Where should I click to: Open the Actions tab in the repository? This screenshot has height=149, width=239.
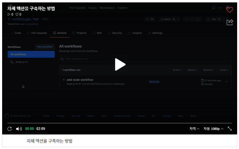coord(60,33)
